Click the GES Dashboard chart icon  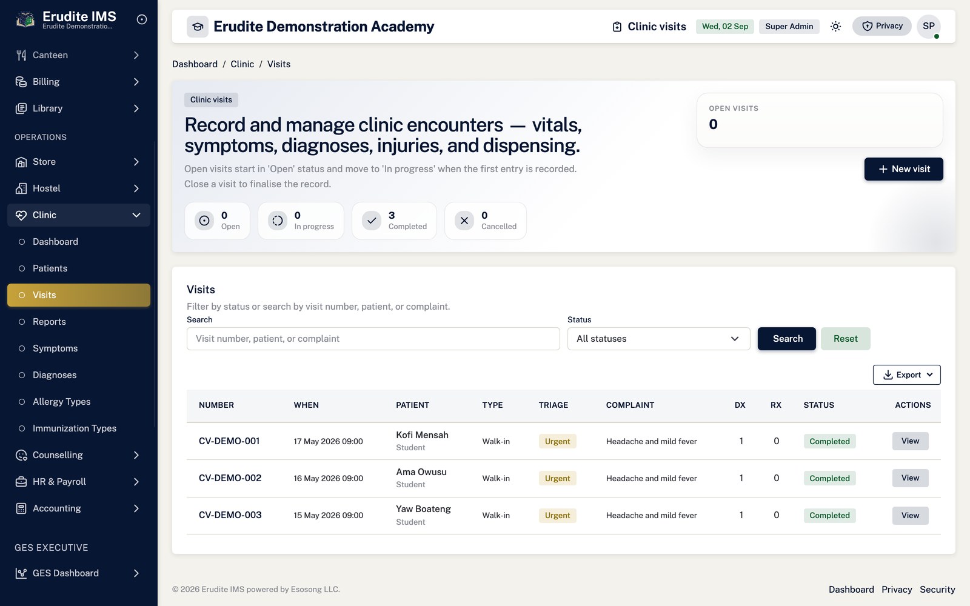click(x=21, y=573)
